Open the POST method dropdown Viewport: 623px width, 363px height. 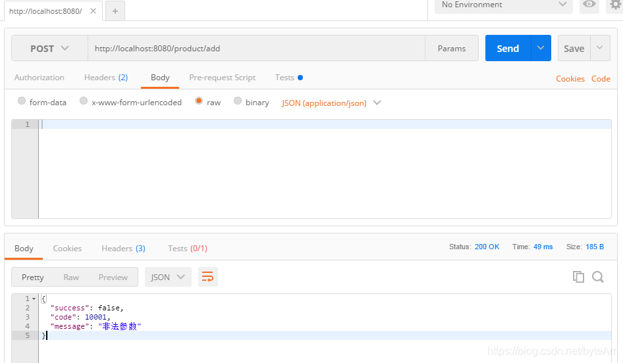(49, 49)
